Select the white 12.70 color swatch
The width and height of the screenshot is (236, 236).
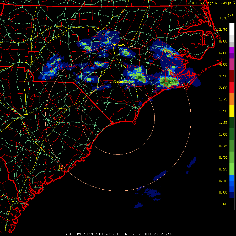pos(232,29)
